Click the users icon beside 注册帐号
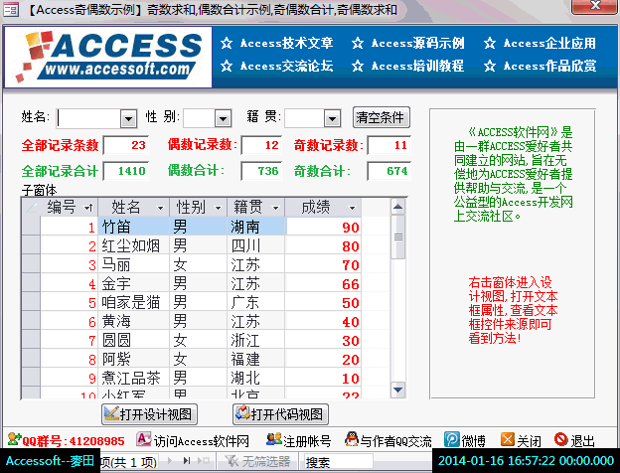This screenshot has height=473, width=620. click(273, 438)
